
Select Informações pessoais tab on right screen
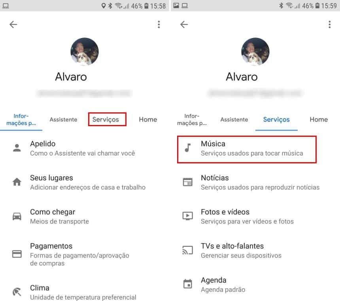pos(192,119)
